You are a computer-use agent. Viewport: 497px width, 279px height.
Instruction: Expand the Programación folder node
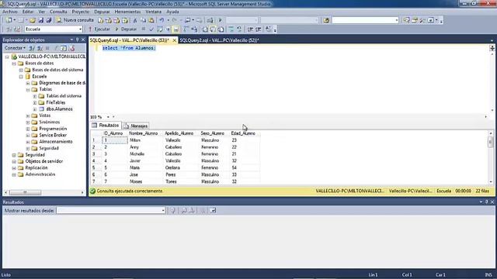[x=28, y=129]
